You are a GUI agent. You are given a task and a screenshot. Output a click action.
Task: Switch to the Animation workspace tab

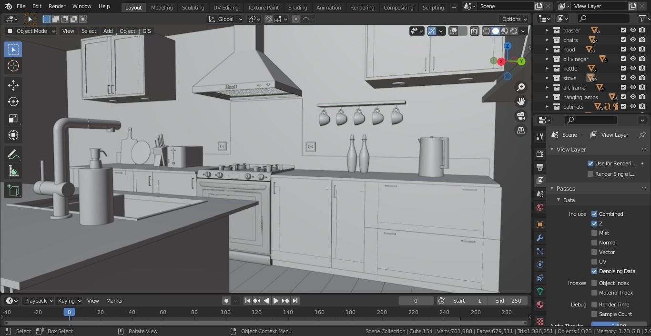pos(328,7)
